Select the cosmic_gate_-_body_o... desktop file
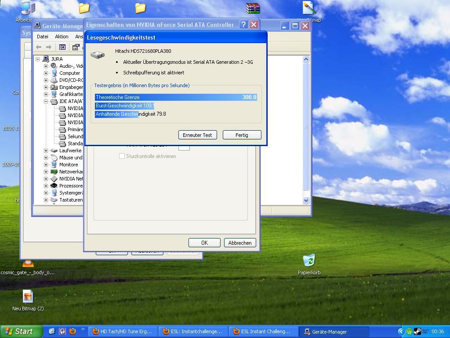 tap(28, 268)
